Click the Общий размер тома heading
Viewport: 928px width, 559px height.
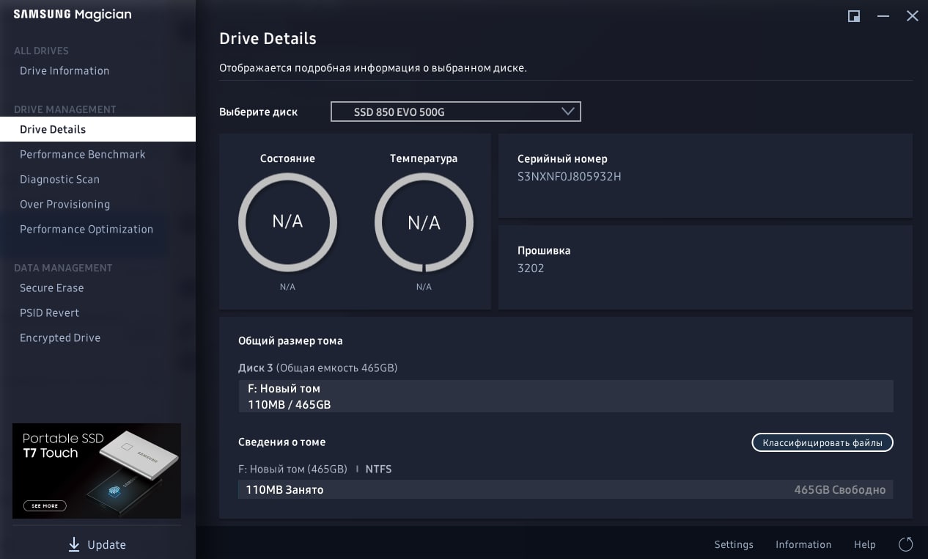[290, 340]
